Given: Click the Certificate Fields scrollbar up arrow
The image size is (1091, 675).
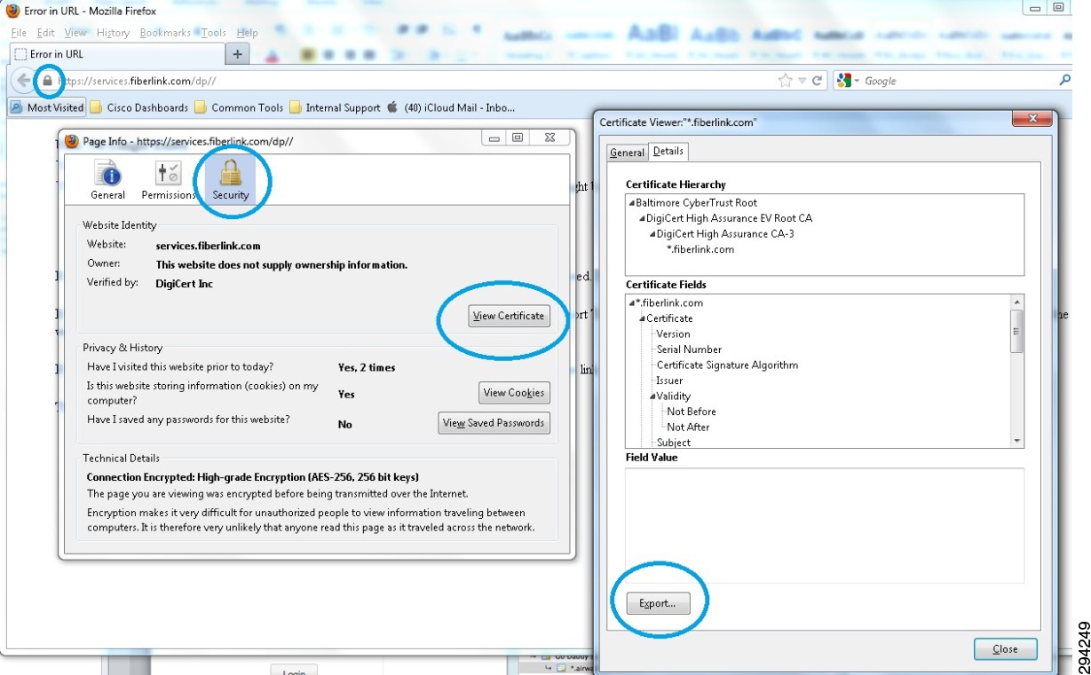Looking at the screenshot, I should (x=1016, y=303).
